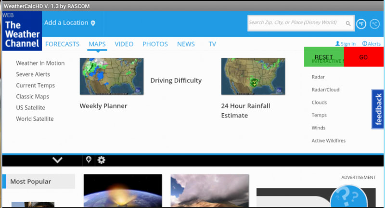Click The Weather Channel logo
The image size is (385, 208).
22,31
